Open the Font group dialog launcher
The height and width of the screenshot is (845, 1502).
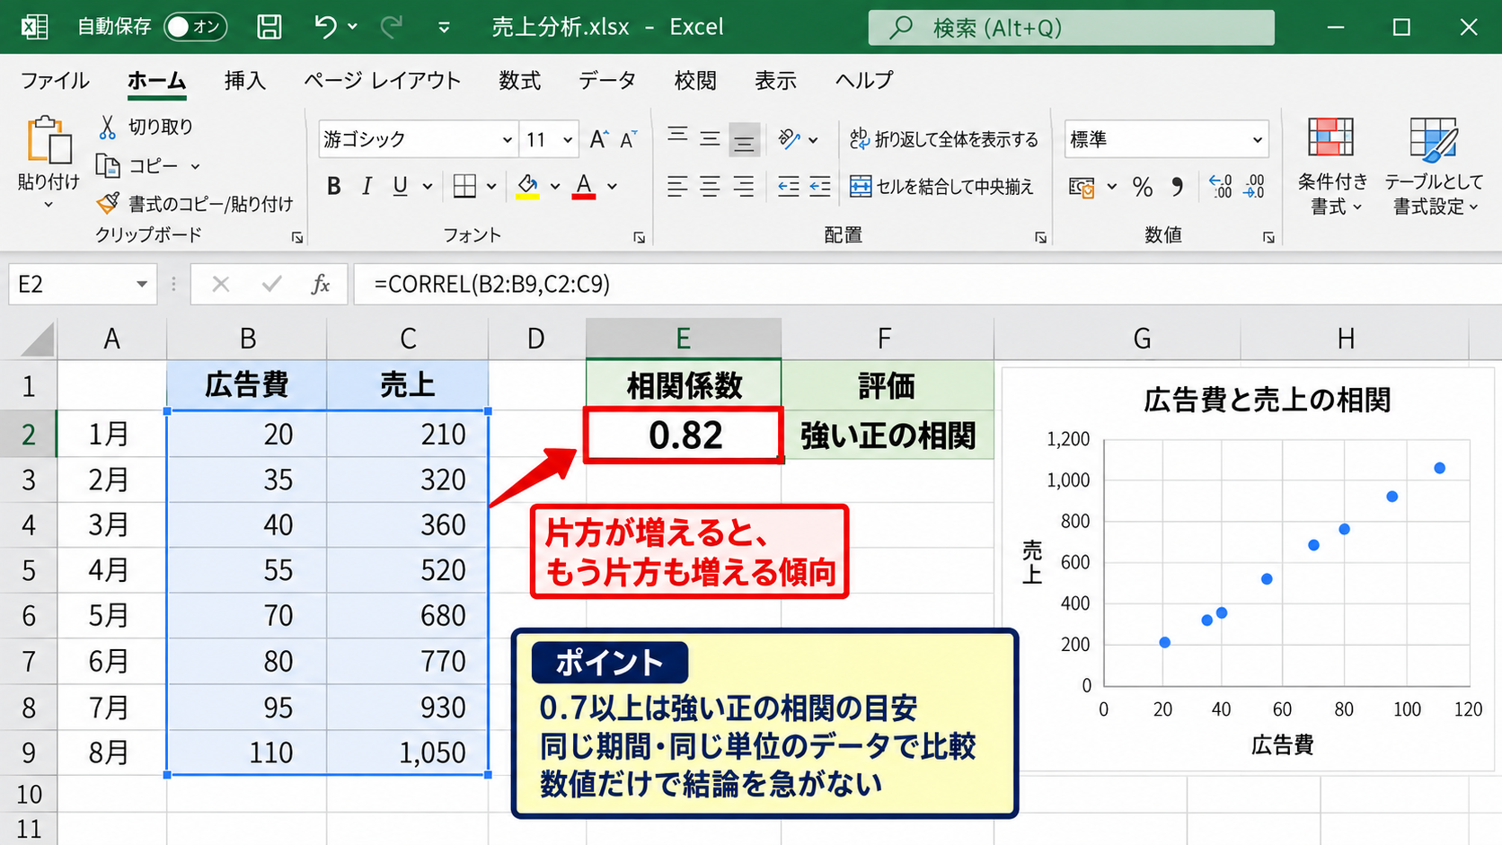[639, 238]
